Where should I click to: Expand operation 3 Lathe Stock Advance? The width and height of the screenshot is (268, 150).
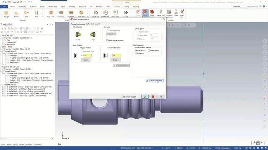click(3, 87)
